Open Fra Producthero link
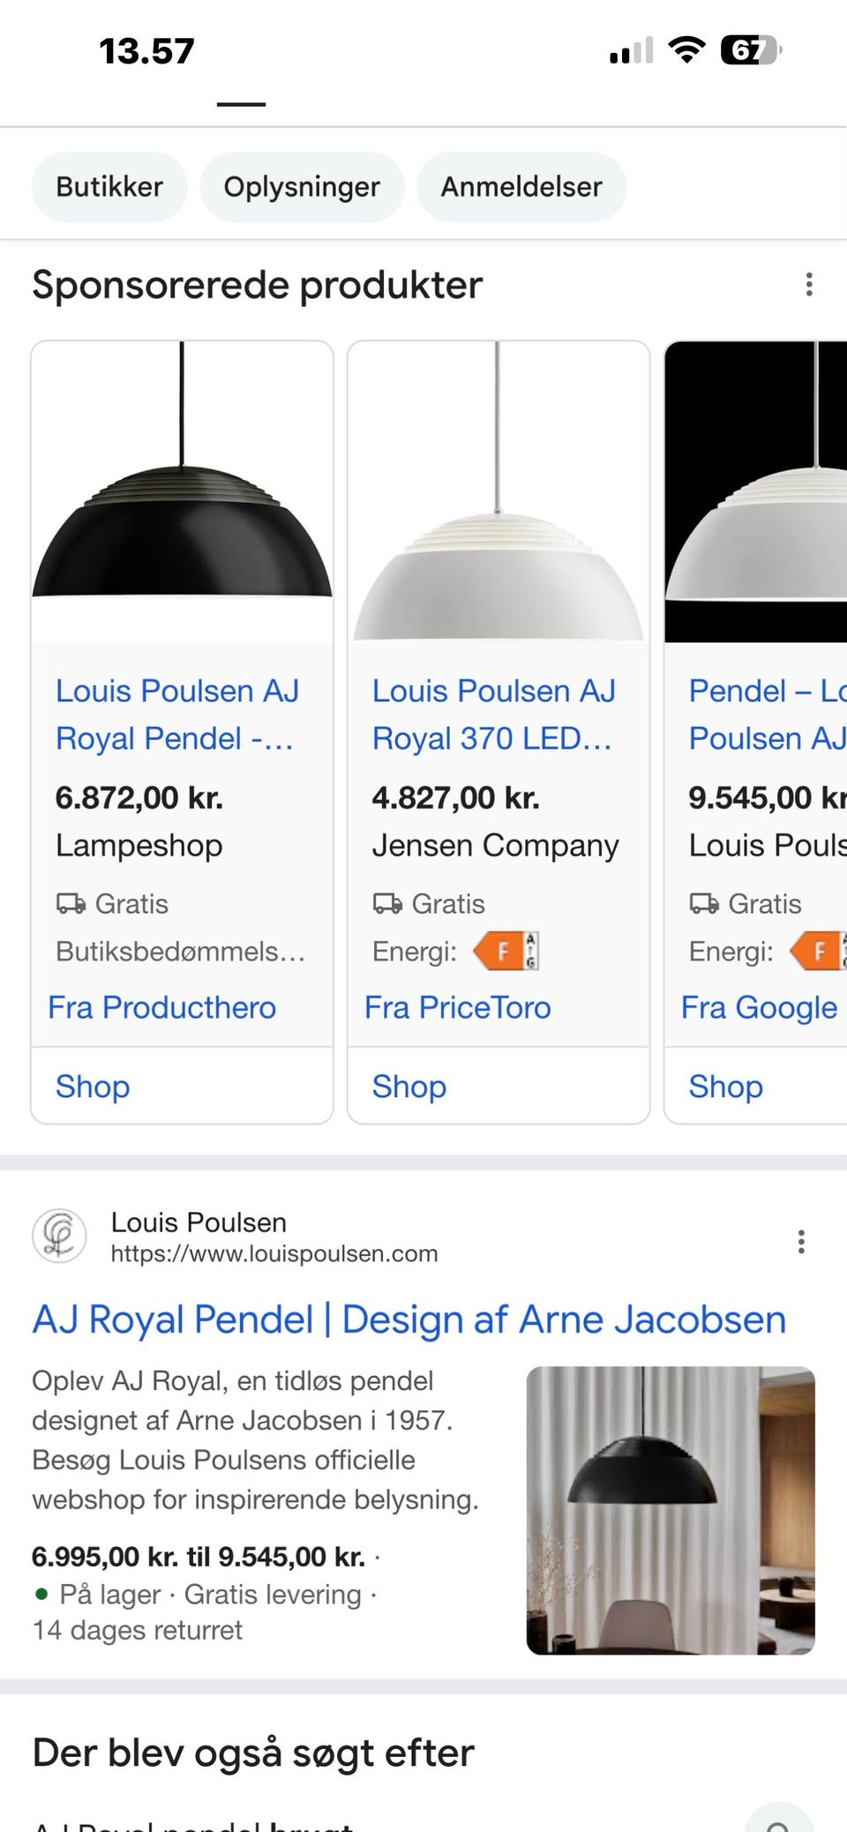The image size is (847, 1832). (162, 1007)
